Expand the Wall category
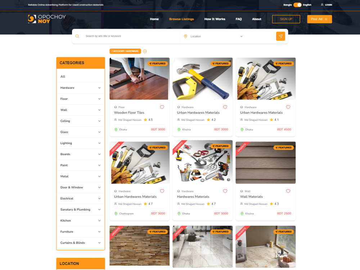This screenshot has width=360, height=270. click(99, 110)
